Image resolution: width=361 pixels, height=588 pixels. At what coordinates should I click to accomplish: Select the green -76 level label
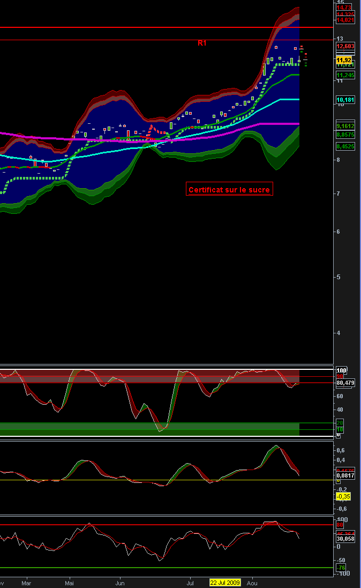click(x=341, y=568)
